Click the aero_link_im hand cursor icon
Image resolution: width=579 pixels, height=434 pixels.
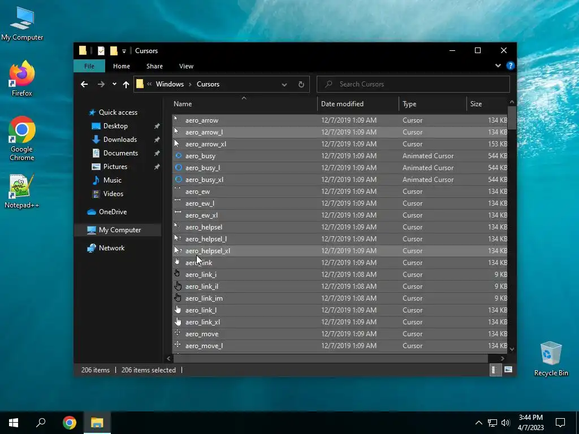pos(178,298)
